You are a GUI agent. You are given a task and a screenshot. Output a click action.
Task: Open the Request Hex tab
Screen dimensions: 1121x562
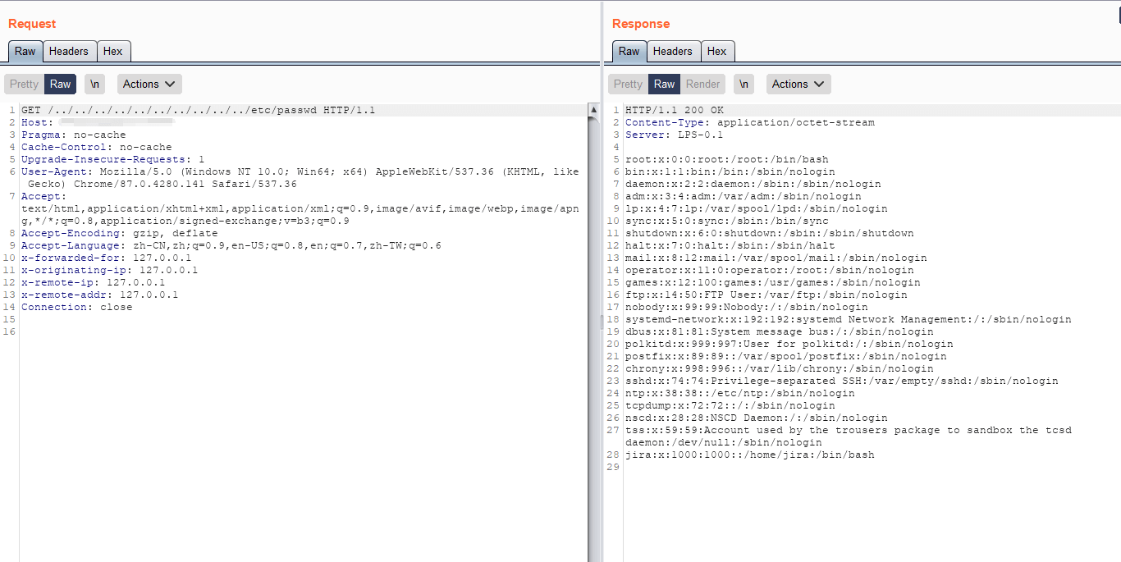113,51
